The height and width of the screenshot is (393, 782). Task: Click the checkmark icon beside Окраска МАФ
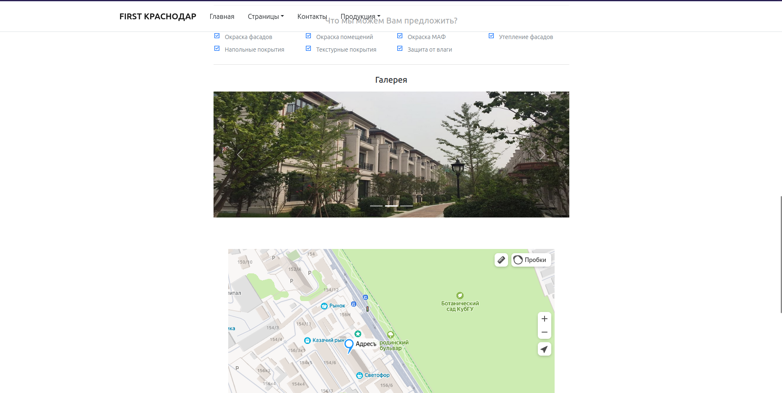[400, 36]
